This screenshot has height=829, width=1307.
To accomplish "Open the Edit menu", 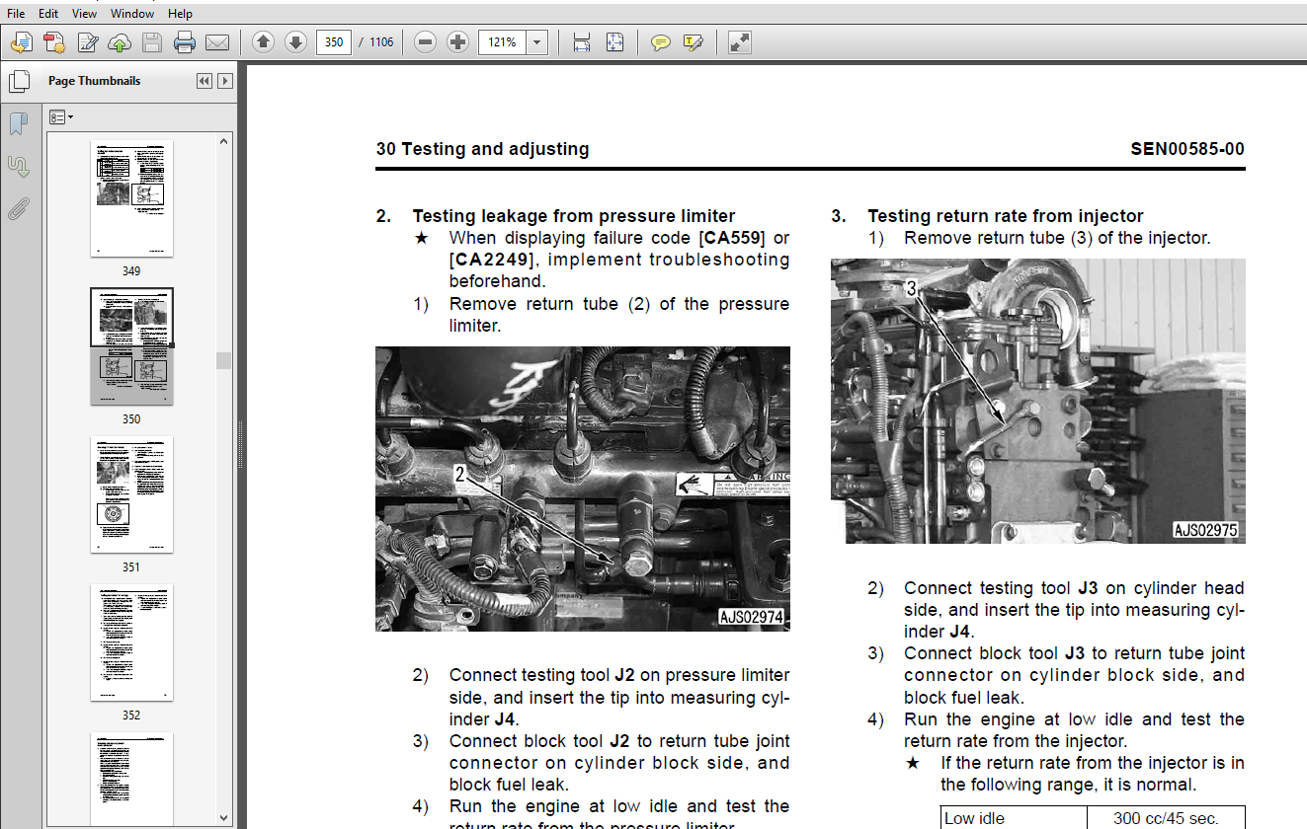I will [x=47, y=14].
